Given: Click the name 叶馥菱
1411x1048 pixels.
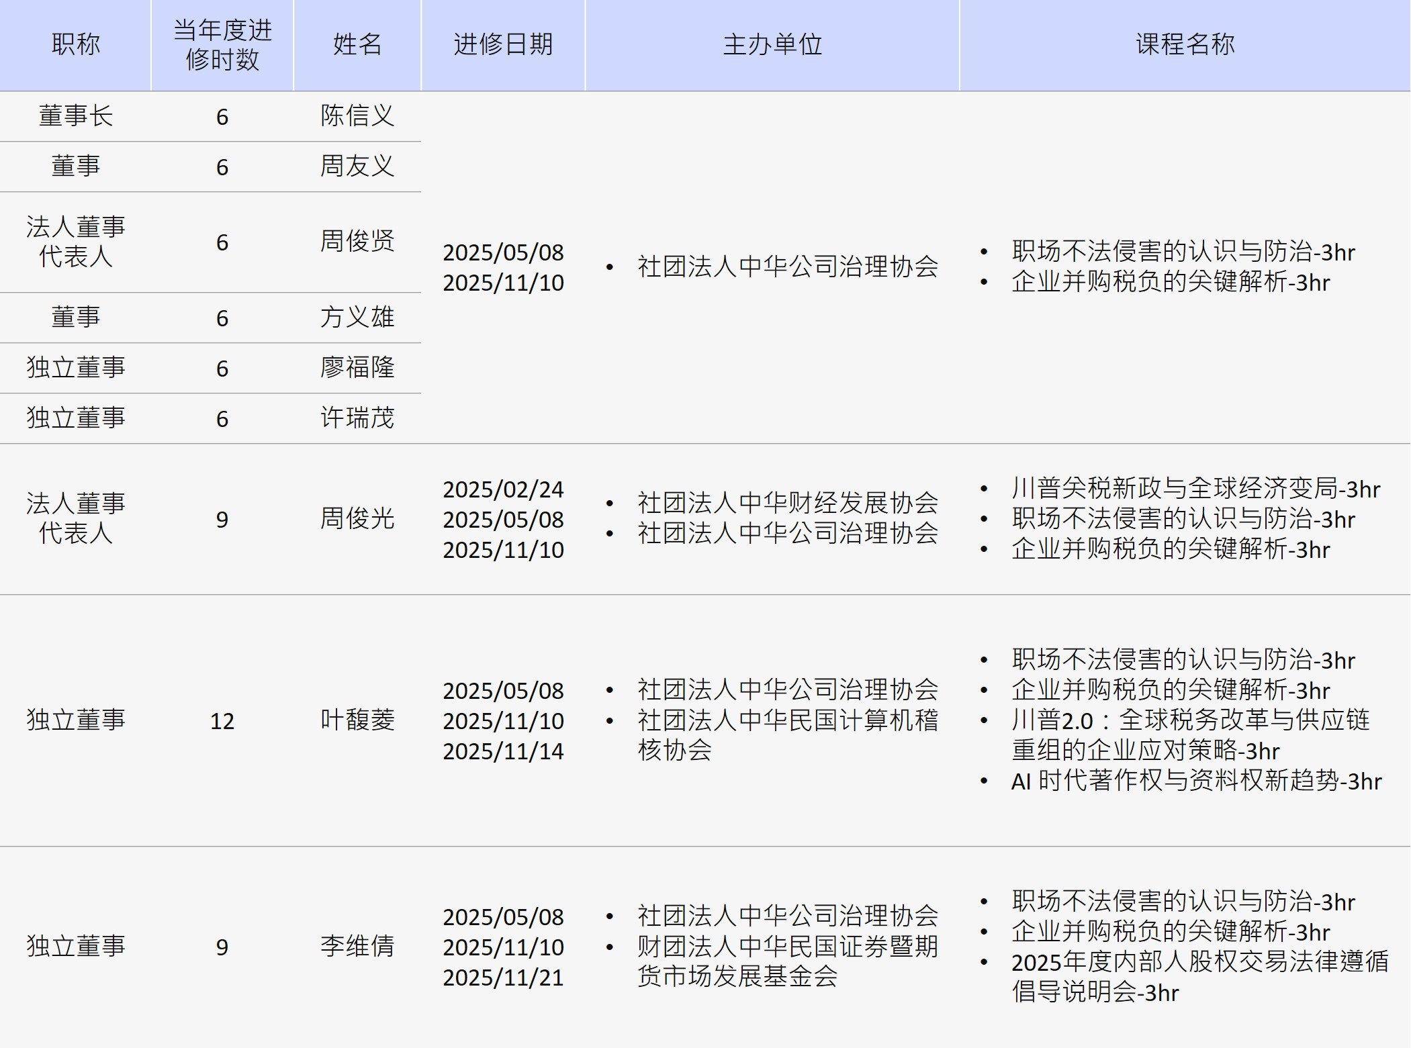Looking at the screenshot, I should [357, 720].
